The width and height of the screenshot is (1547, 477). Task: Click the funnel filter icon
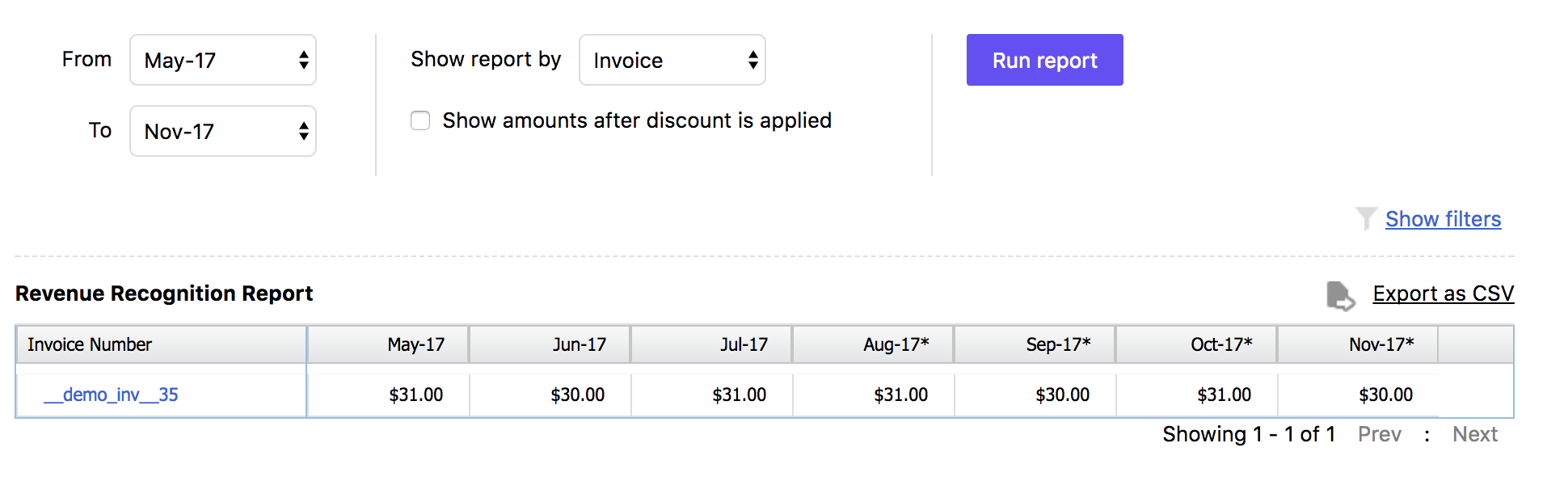pyautogui.click(x=1365, y=218)
